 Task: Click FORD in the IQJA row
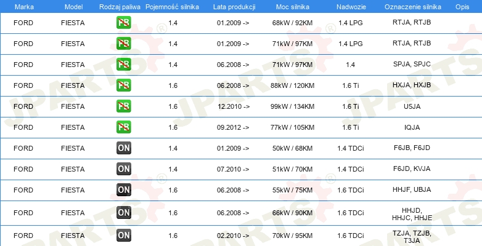coord(23,127)
